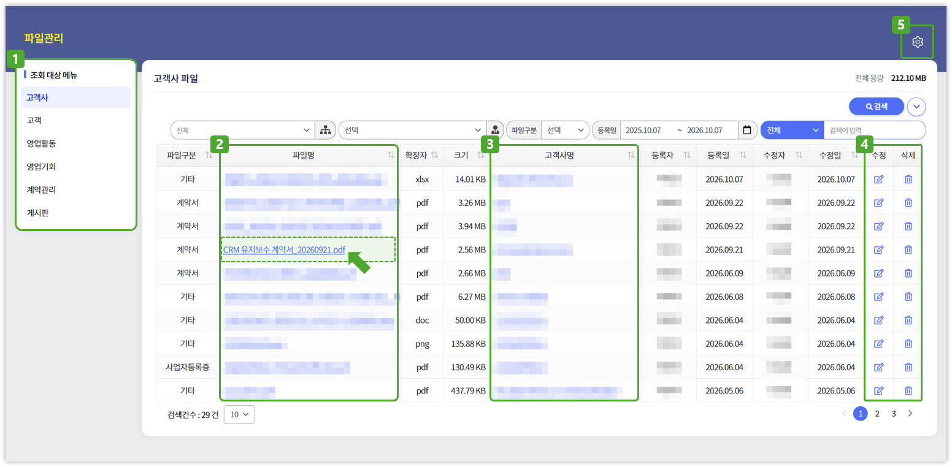Sort by 고객사명 column arrows
Image resolution: width=952 pixels, height=467 pixels.
pos(631,156)
